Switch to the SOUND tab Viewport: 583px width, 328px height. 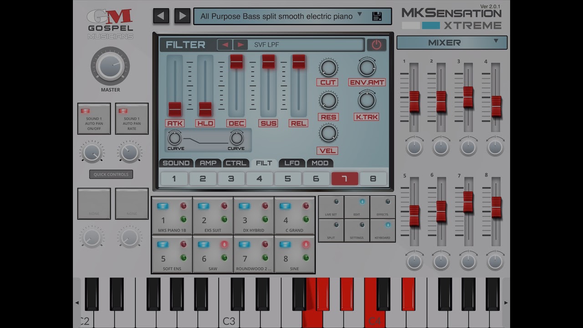pyautogui.click(x=176, y=163)
